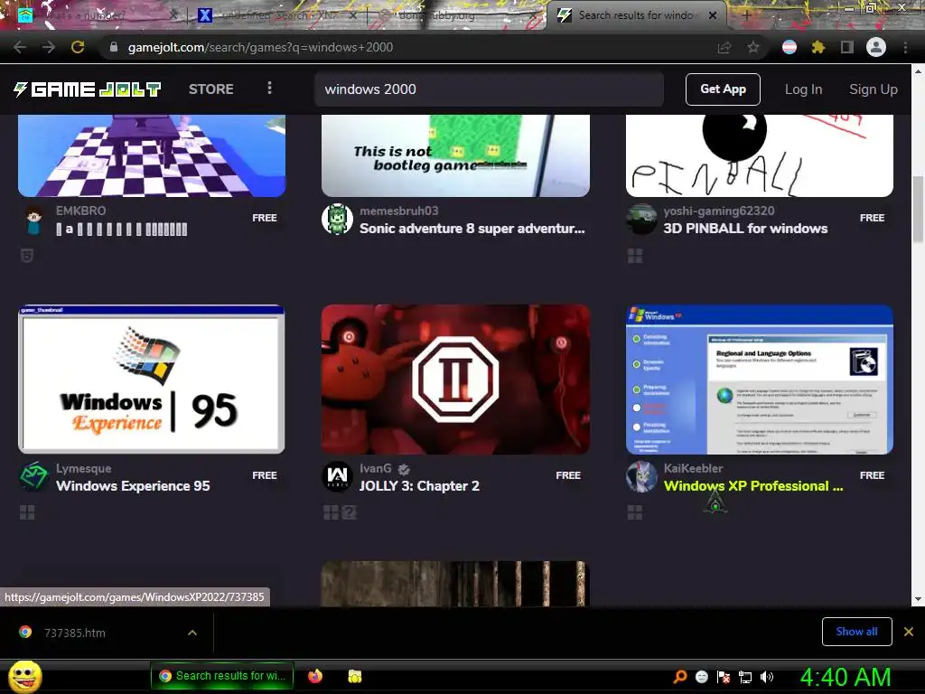925x694 pixels.
Task: Click the Windows XP Professional title link
Action: (752, 485)
